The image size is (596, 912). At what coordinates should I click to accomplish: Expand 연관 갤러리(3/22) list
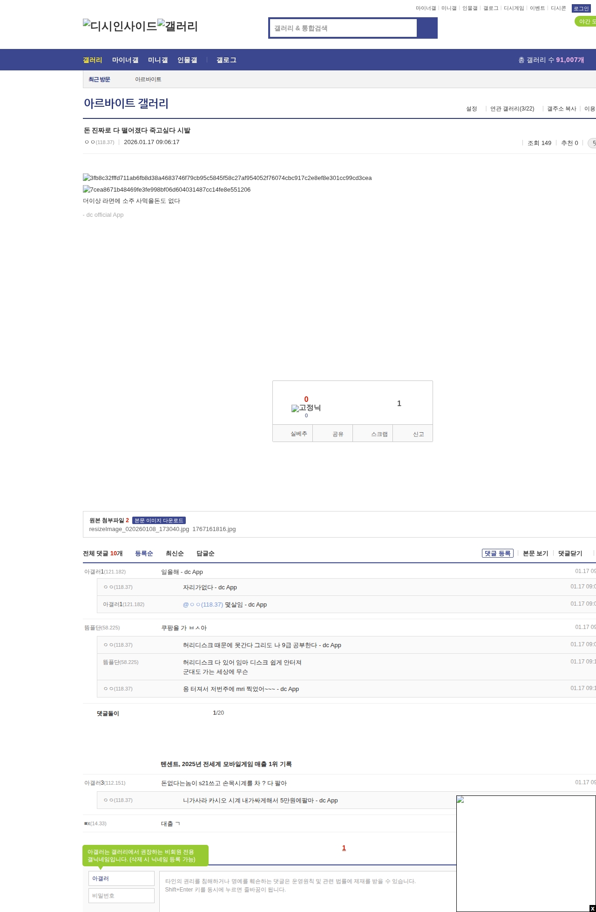[x=512, y=109]
